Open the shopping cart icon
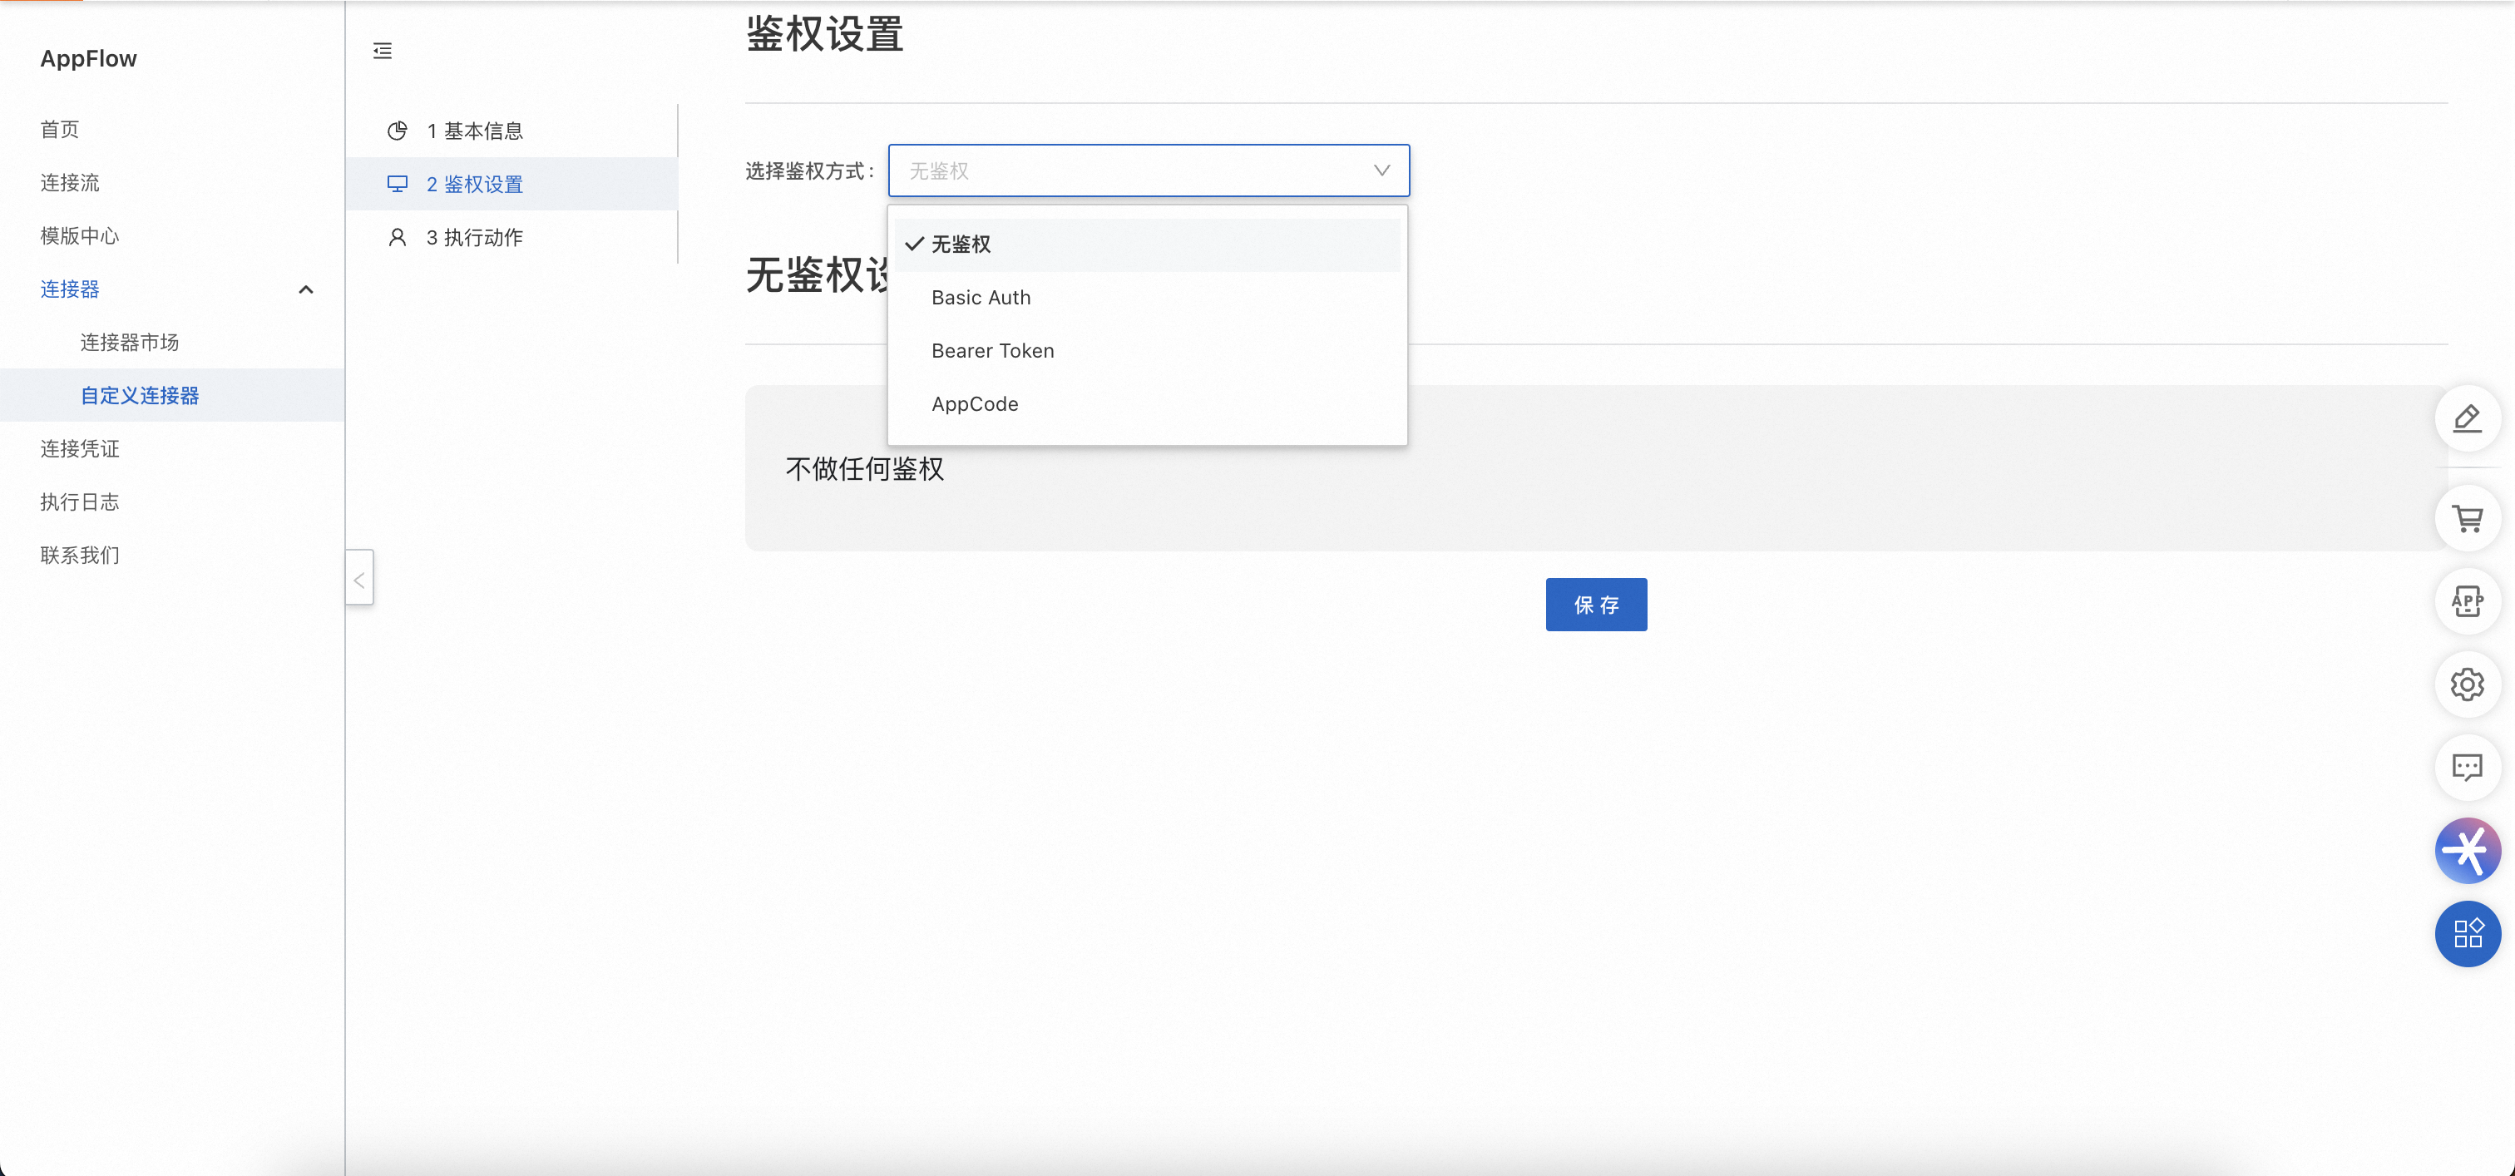 [x=2467, y=518]
